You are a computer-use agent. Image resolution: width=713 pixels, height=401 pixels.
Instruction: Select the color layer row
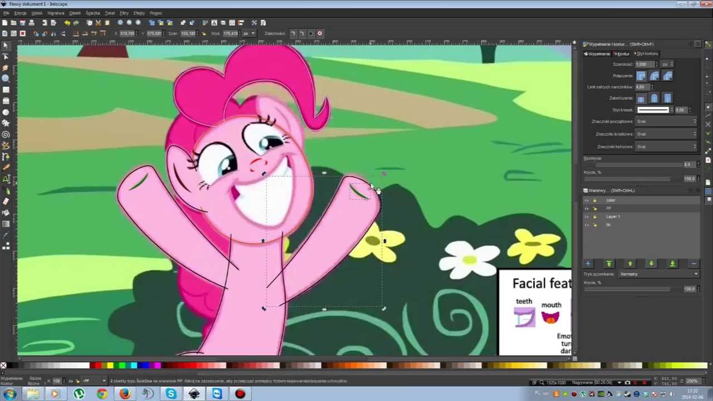(x=642, y=200)
